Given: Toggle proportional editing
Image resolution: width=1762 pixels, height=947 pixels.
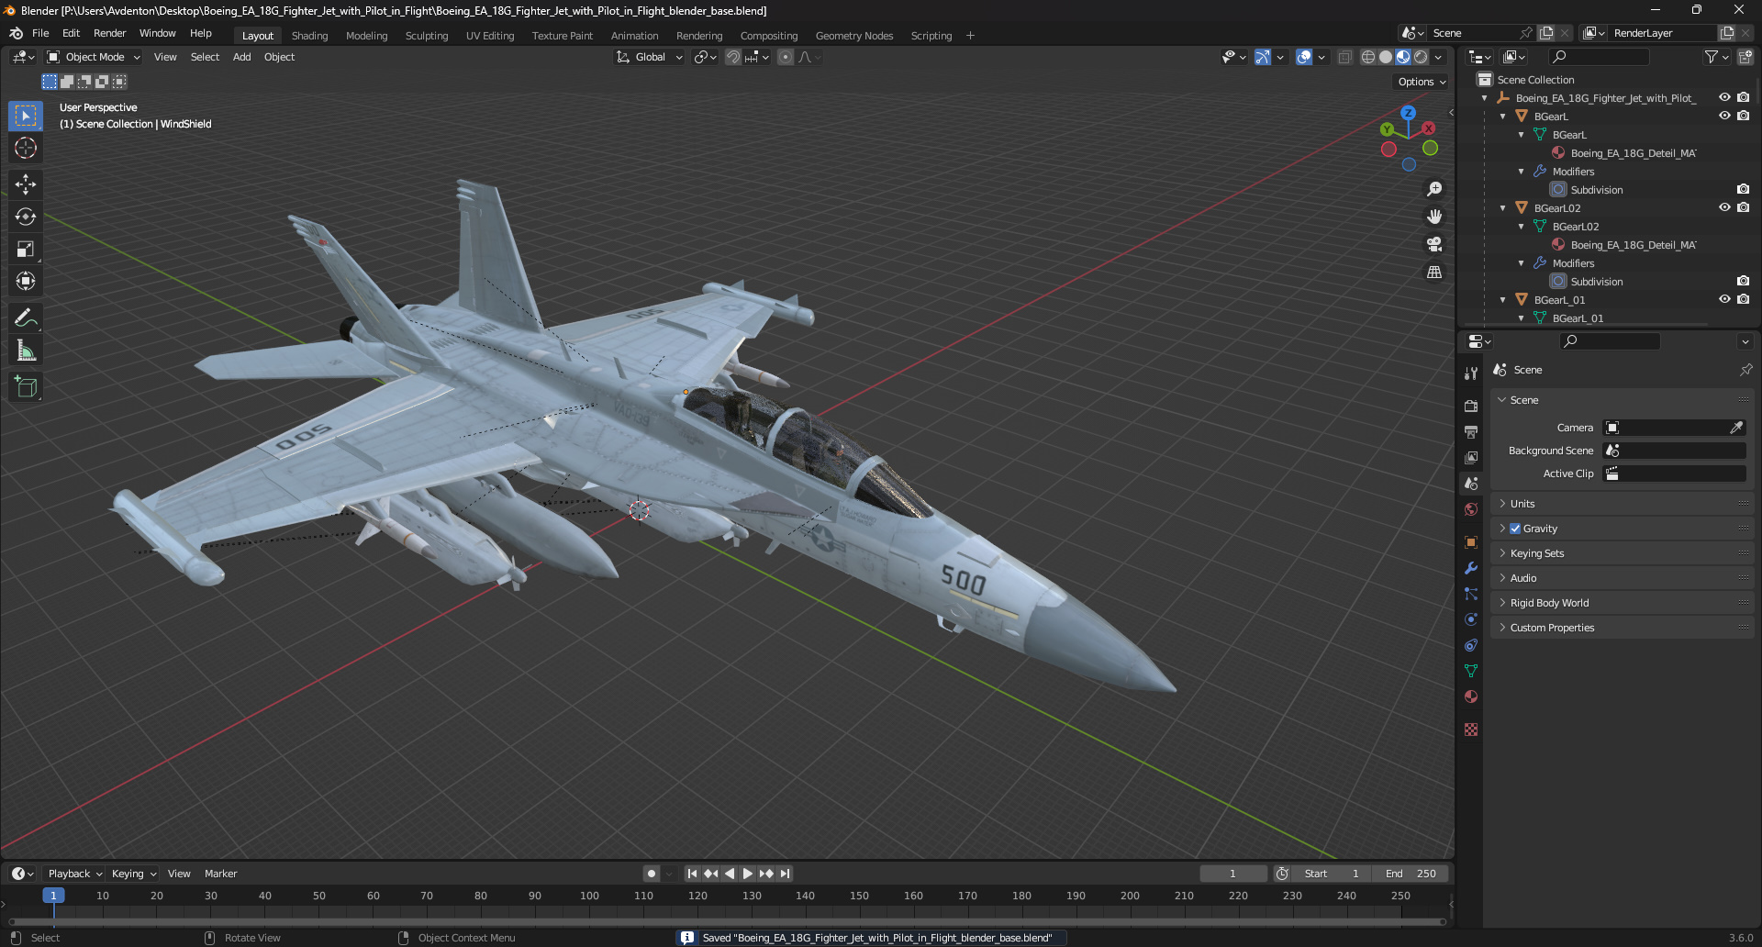Looking at the screenshot, I should click(786, 57).
